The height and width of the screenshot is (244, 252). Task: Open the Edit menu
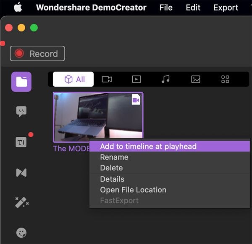pyautogui.click(x=193, y=8)
